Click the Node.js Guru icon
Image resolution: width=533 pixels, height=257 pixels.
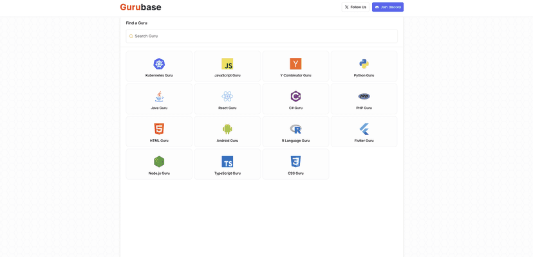[x=159, y=161]
